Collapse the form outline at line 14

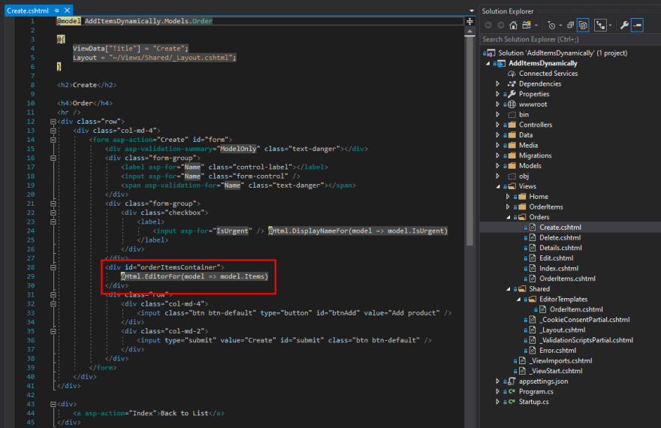click(53, 140)
